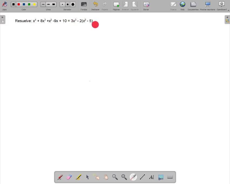
Task: Pick the green pen color
Action: point(29,4)
